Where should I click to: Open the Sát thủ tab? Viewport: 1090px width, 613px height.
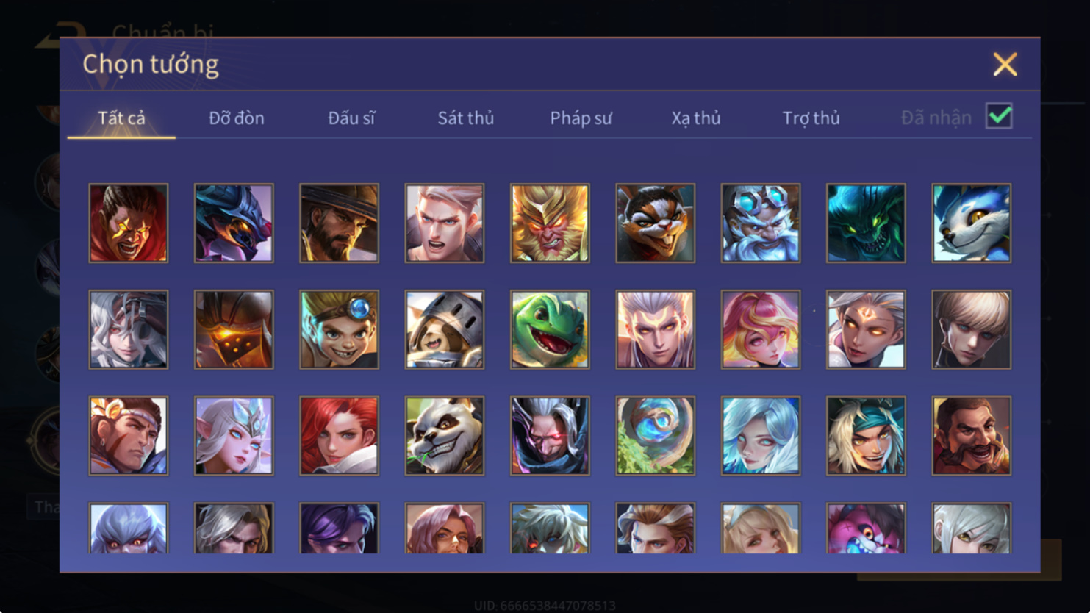click(x=465, y=118)
